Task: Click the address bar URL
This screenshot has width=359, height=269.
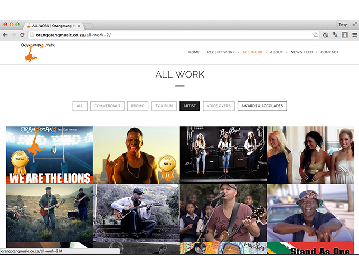Action: click(73, 35)
